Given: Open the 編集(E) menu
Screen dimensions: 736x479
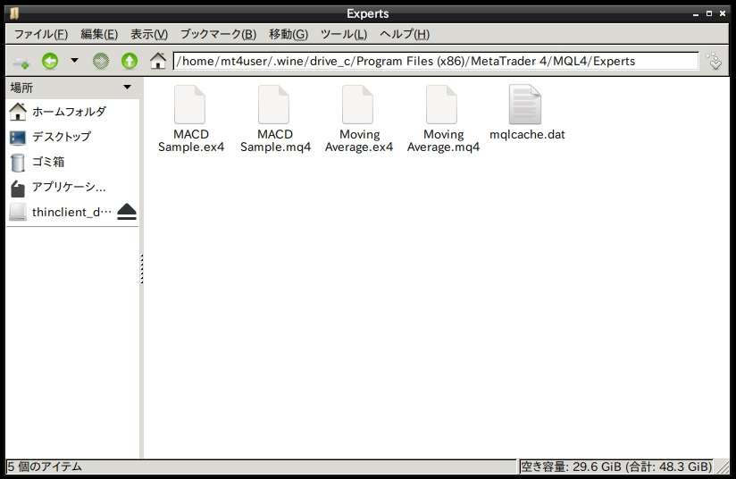Looking at the screenshot, I should [99, 34].
